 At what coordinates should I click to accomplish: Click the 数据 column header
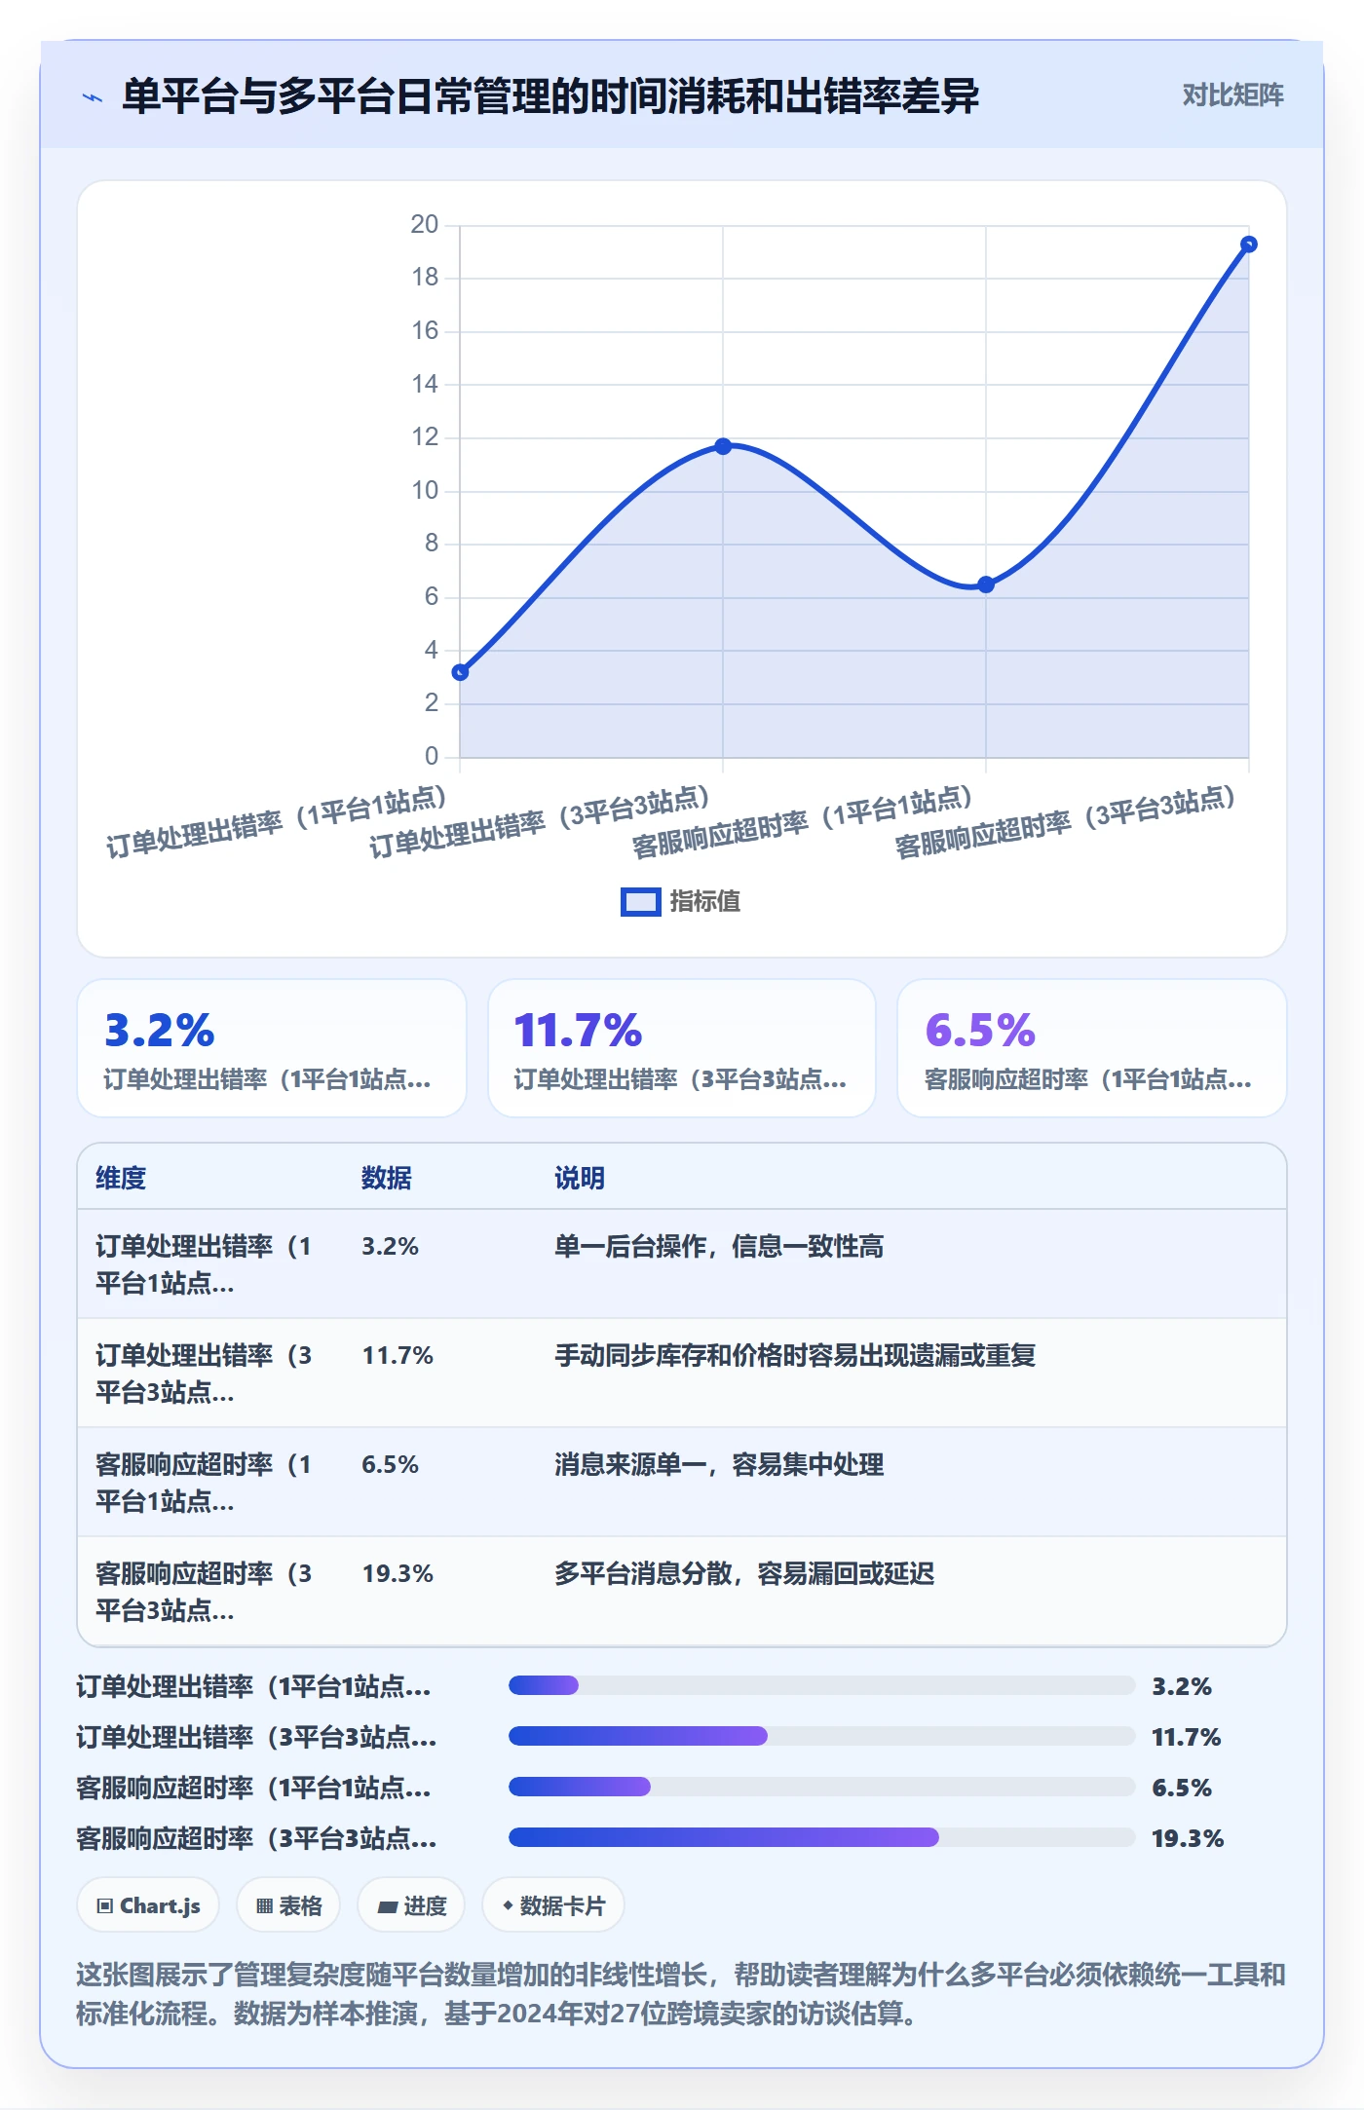[387, 1178]
